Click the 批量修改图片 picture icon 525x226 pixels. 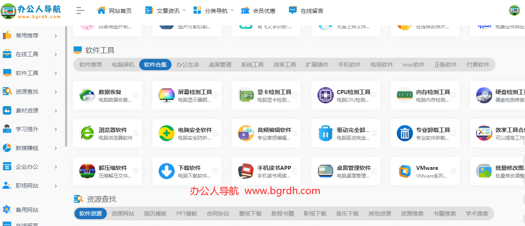[484, 171]
